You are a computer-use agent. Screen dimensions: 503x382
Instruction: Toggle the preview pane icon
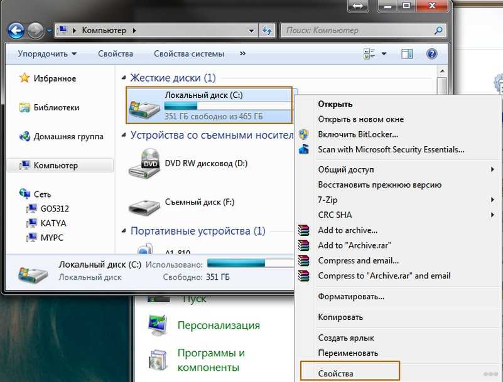click(407, 54)
